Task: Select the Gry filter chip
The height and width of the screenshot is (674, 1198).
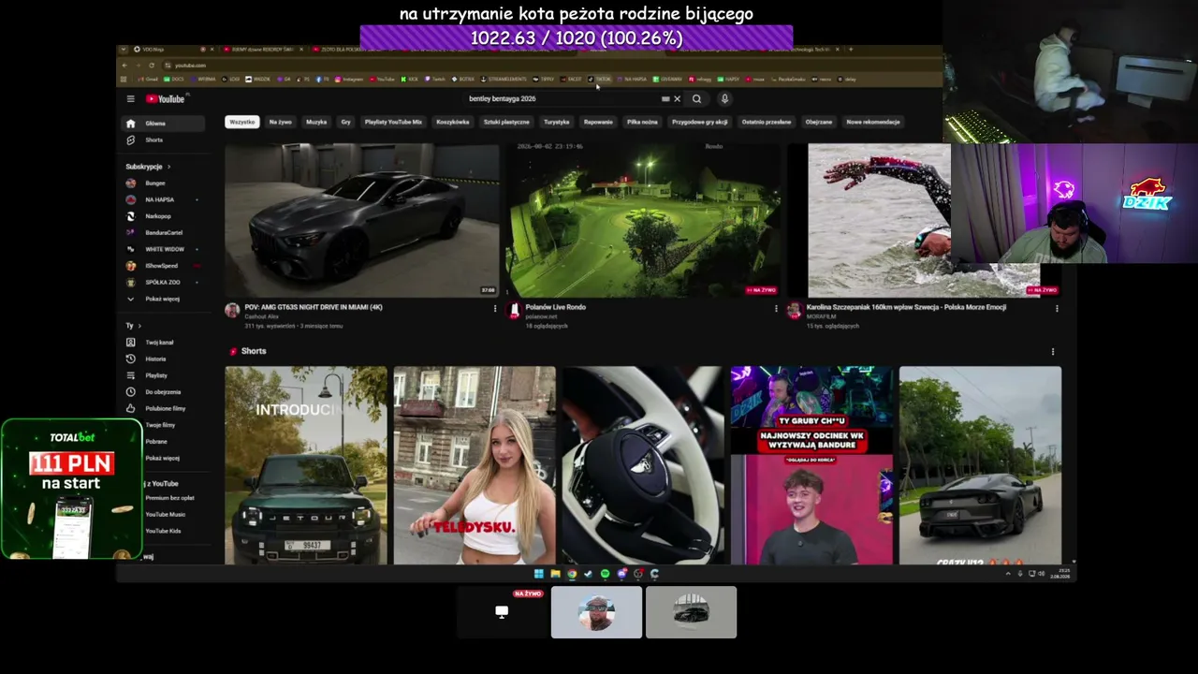Action: 345,122
